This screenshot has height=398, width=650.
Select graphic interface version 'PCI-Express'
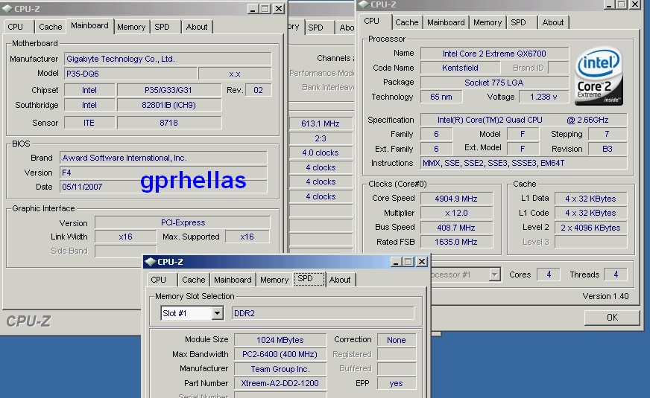[x=183, y=222]
